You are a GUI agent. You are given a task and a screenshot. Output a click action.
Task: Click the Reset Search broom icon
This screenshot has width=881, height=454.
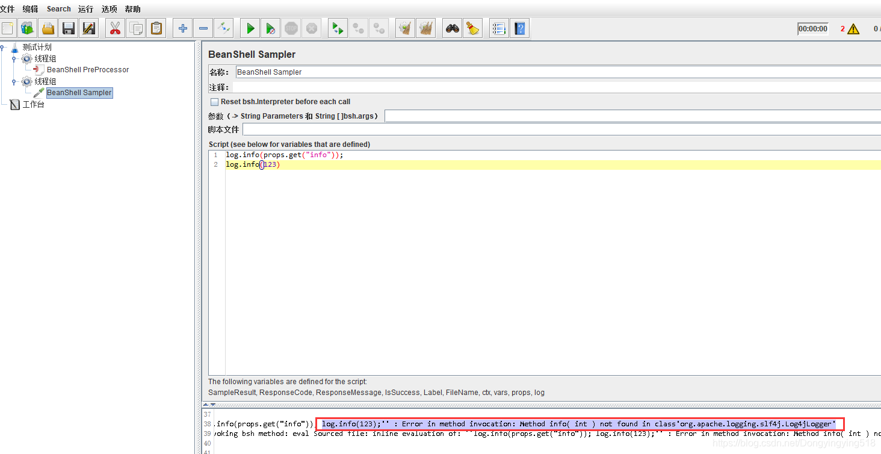coord(473,28)
